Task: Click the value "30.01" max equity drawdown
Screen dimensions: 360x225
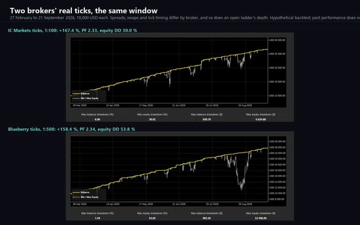Action: coord(152,119)
